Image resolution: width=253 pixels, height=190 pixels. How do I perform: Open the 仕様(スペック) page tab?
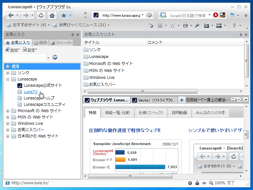tap(151, 113)
